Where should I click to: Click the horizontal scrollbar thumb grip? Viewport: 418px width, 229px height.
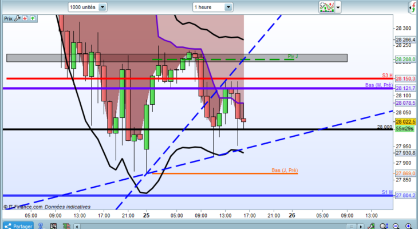[352, 227]
